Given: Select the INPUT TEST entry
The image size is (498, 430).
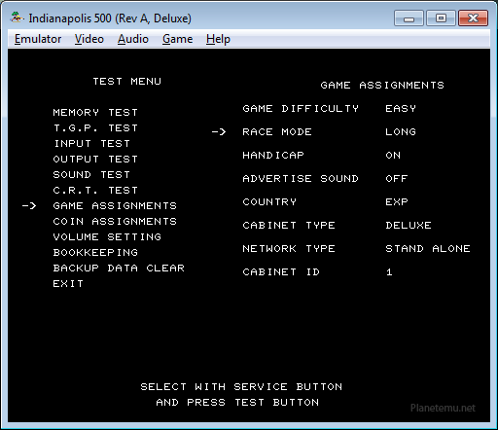Looking at the screenshot, I should tap(91, 144).
